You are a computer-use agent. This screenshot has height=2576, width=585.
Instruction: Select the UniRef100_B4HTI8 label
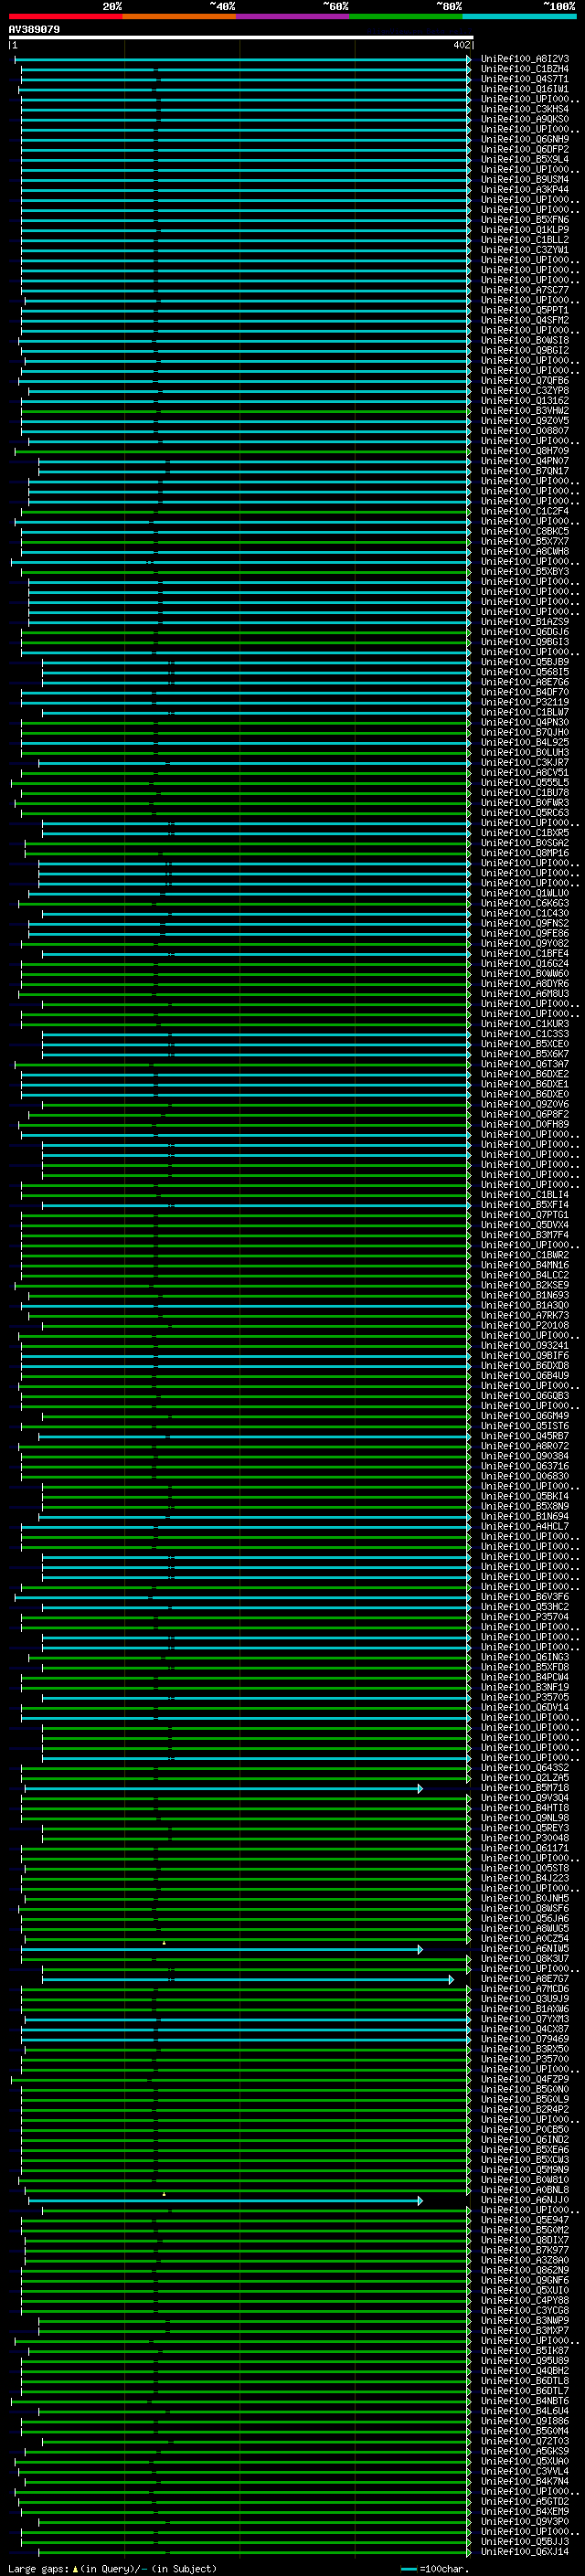point(524,1808)
